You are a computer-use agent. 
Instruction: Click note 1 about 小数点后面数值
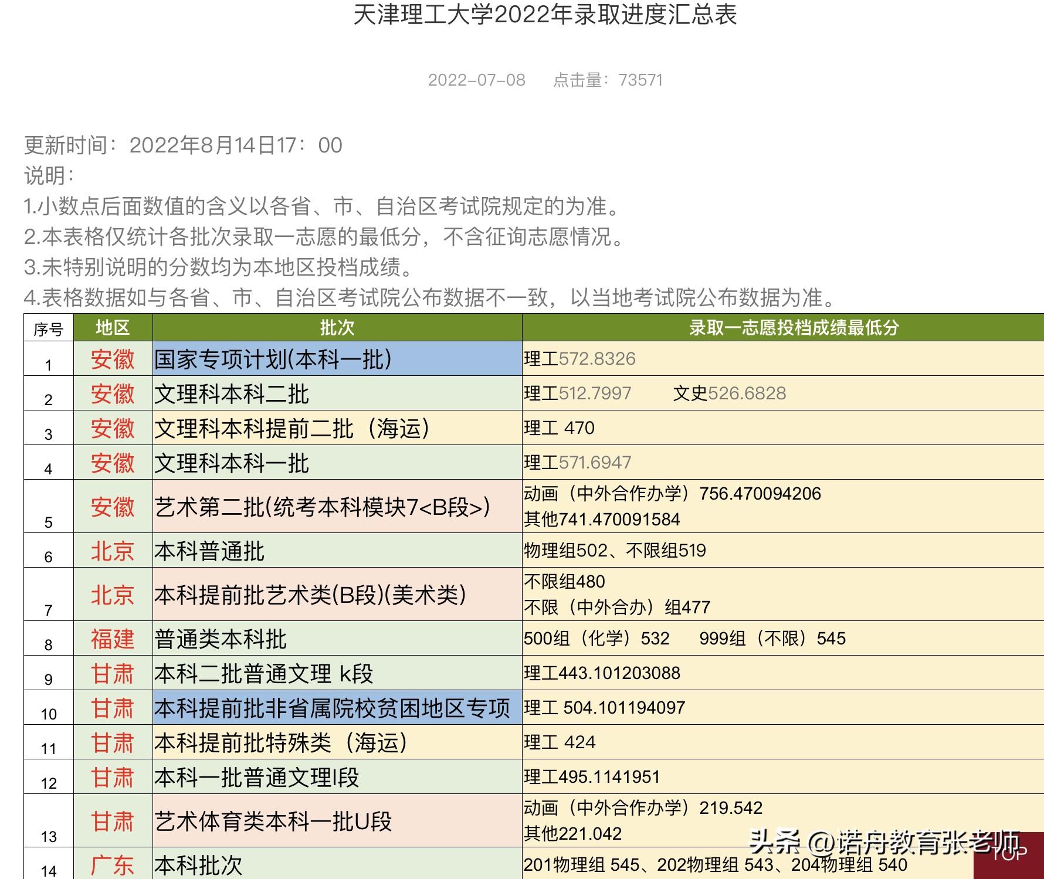tap(322, 206)
